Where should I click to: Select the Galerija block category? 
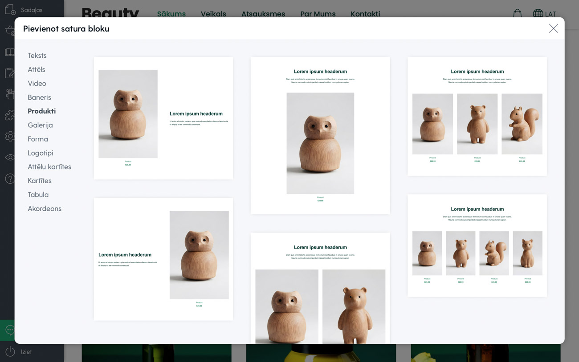click(40, 125)
